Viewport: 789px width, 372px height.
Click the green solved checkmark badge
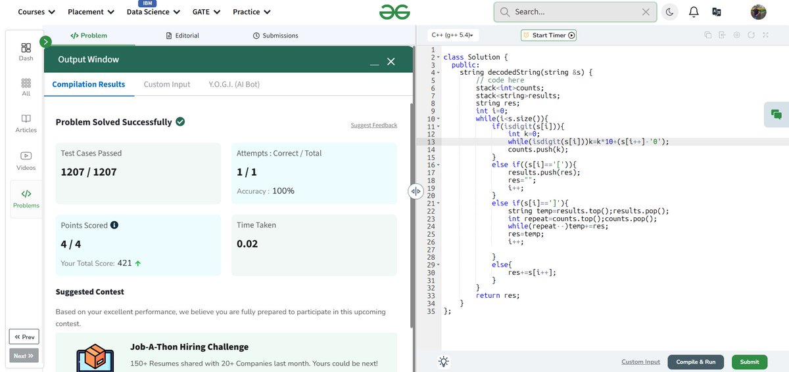[x=180, y=121]
